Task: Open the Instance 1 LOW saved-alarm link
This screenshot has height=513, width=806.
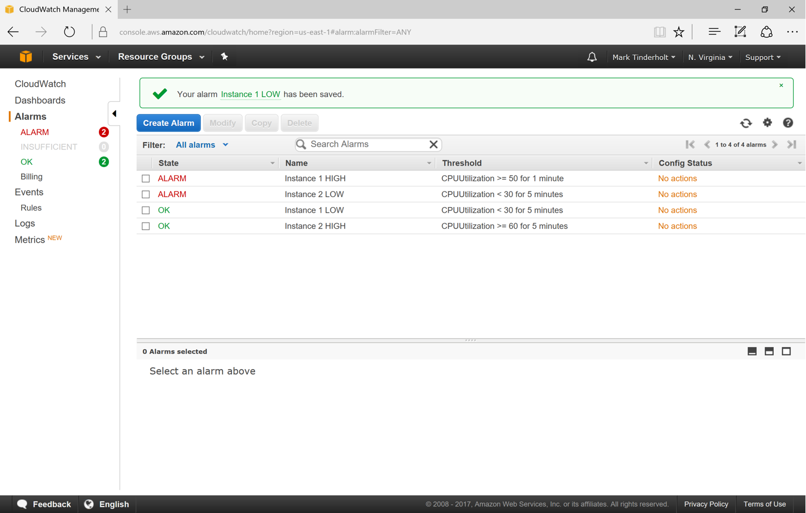Action: pos(251,94)
